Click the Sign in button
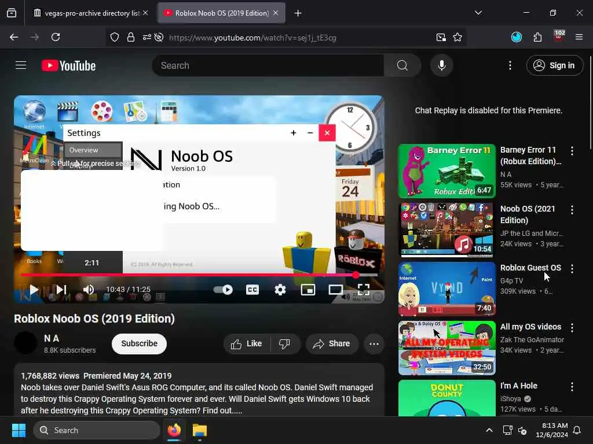The height and width of the screenshot is (444, 593). pyautogui.click(x=554, y=65)
